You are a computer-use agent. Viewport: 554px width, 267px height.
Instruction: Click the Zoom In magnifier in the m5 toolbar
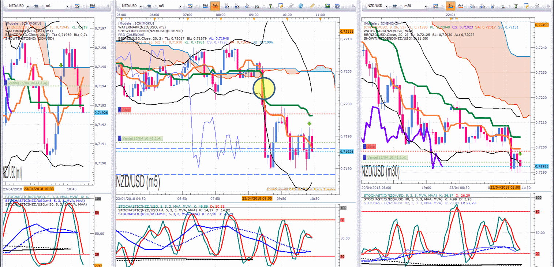click(x=227, y=6)
